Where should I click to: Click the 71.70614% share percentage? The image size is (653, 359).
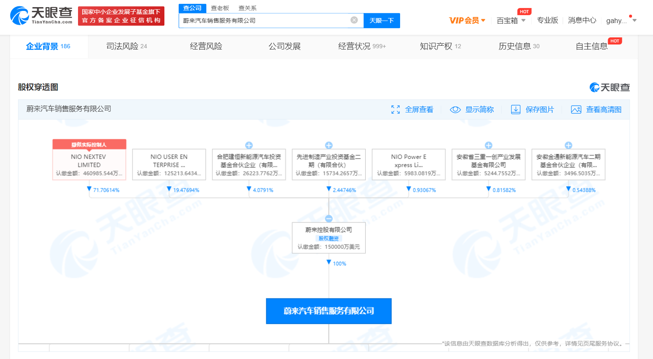click(106, 190)
